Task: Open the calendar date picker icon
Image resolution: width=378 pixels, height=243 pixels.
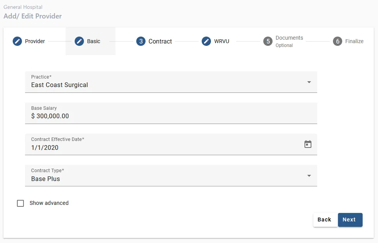Action: coord(308,144)
